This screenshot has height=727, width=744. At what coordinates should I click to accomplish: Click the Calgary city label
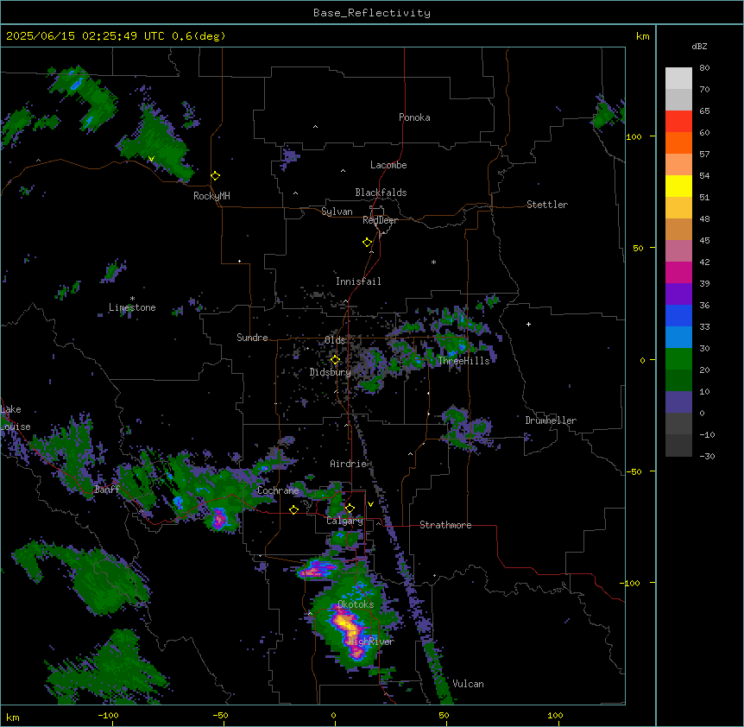coord(344,521)
